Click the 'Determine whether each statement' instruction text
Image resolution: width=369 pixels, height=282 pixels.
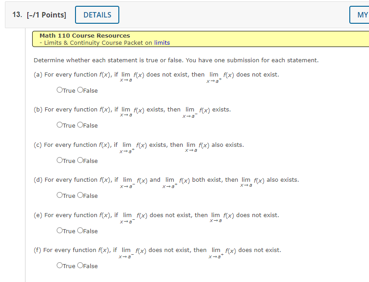click(176, 60)
